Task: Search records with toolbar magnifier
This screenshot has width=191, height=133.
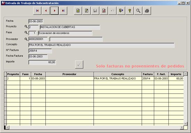Action: (138, 11)
